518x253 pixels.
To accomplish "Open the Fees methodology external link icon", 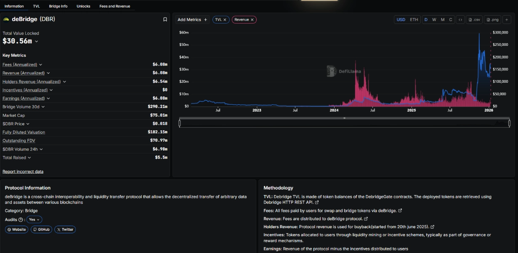I will (400, 211).
